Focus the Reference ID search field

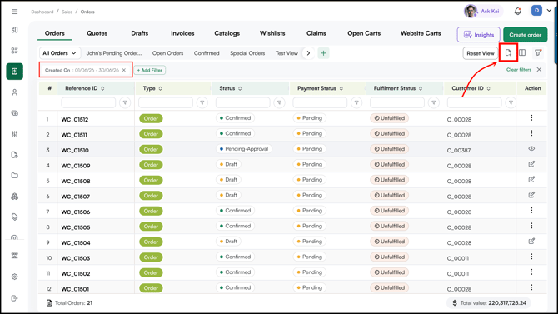click(88, 102)
